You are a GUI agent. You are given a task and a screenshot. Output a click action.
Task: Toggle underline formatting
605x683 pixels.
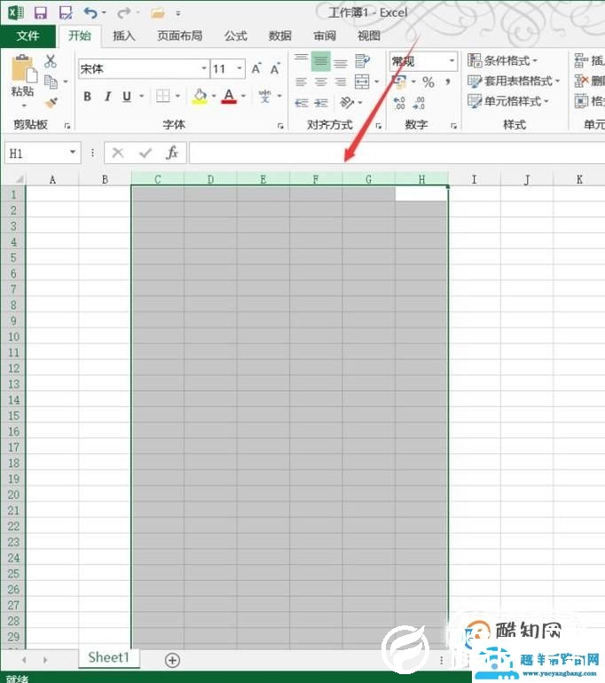coord(127,97)
